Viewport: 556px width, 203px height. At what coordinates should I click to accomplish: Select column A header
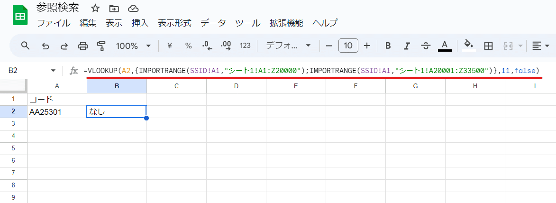pyautogui.click(x=57, y=86)
